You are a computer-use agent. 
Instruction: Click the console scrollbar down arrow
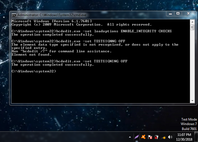pyautogui.click(x=192, y=101)
